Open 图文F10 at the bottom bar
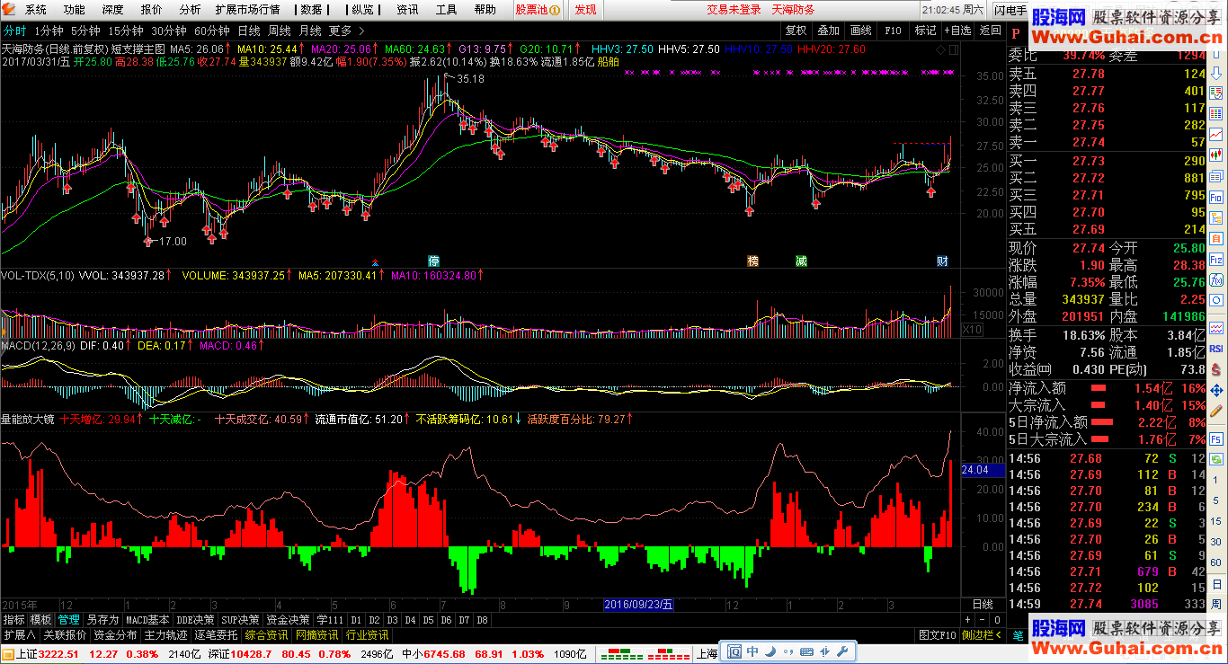Viewport: 1228px width, 664px height. point(937,635)
